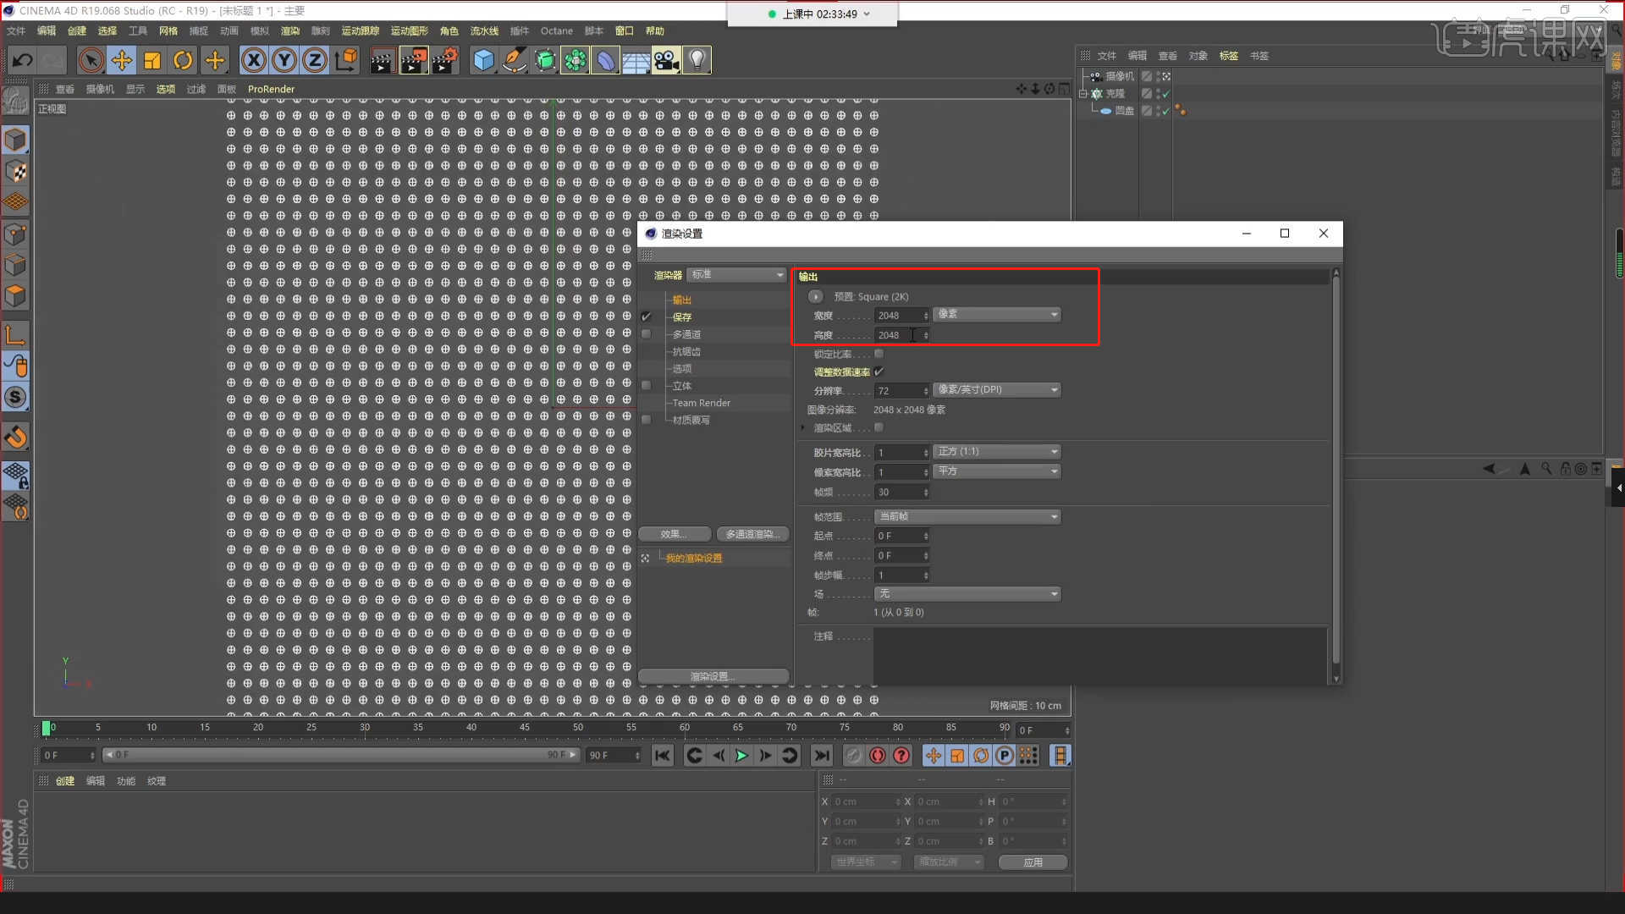1625x914 pixels.
Task: Open the ProRender viewport menu
Action: (271, 89)
